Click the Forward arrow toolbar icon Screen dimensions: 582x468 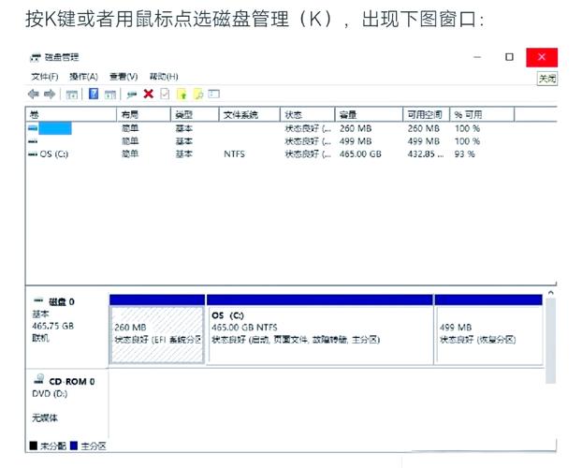point(50,95)
